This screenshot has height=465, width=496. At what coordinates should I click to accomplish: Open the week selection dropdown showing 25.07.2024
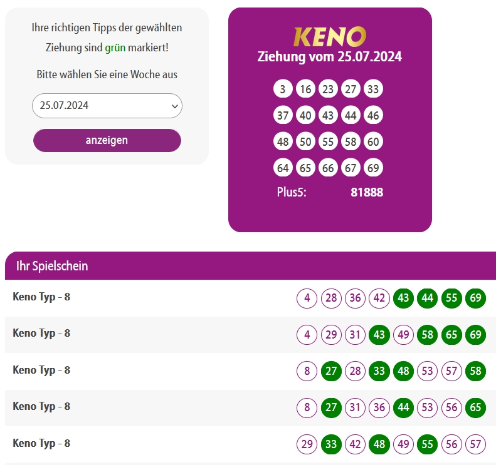coord(107,106)
